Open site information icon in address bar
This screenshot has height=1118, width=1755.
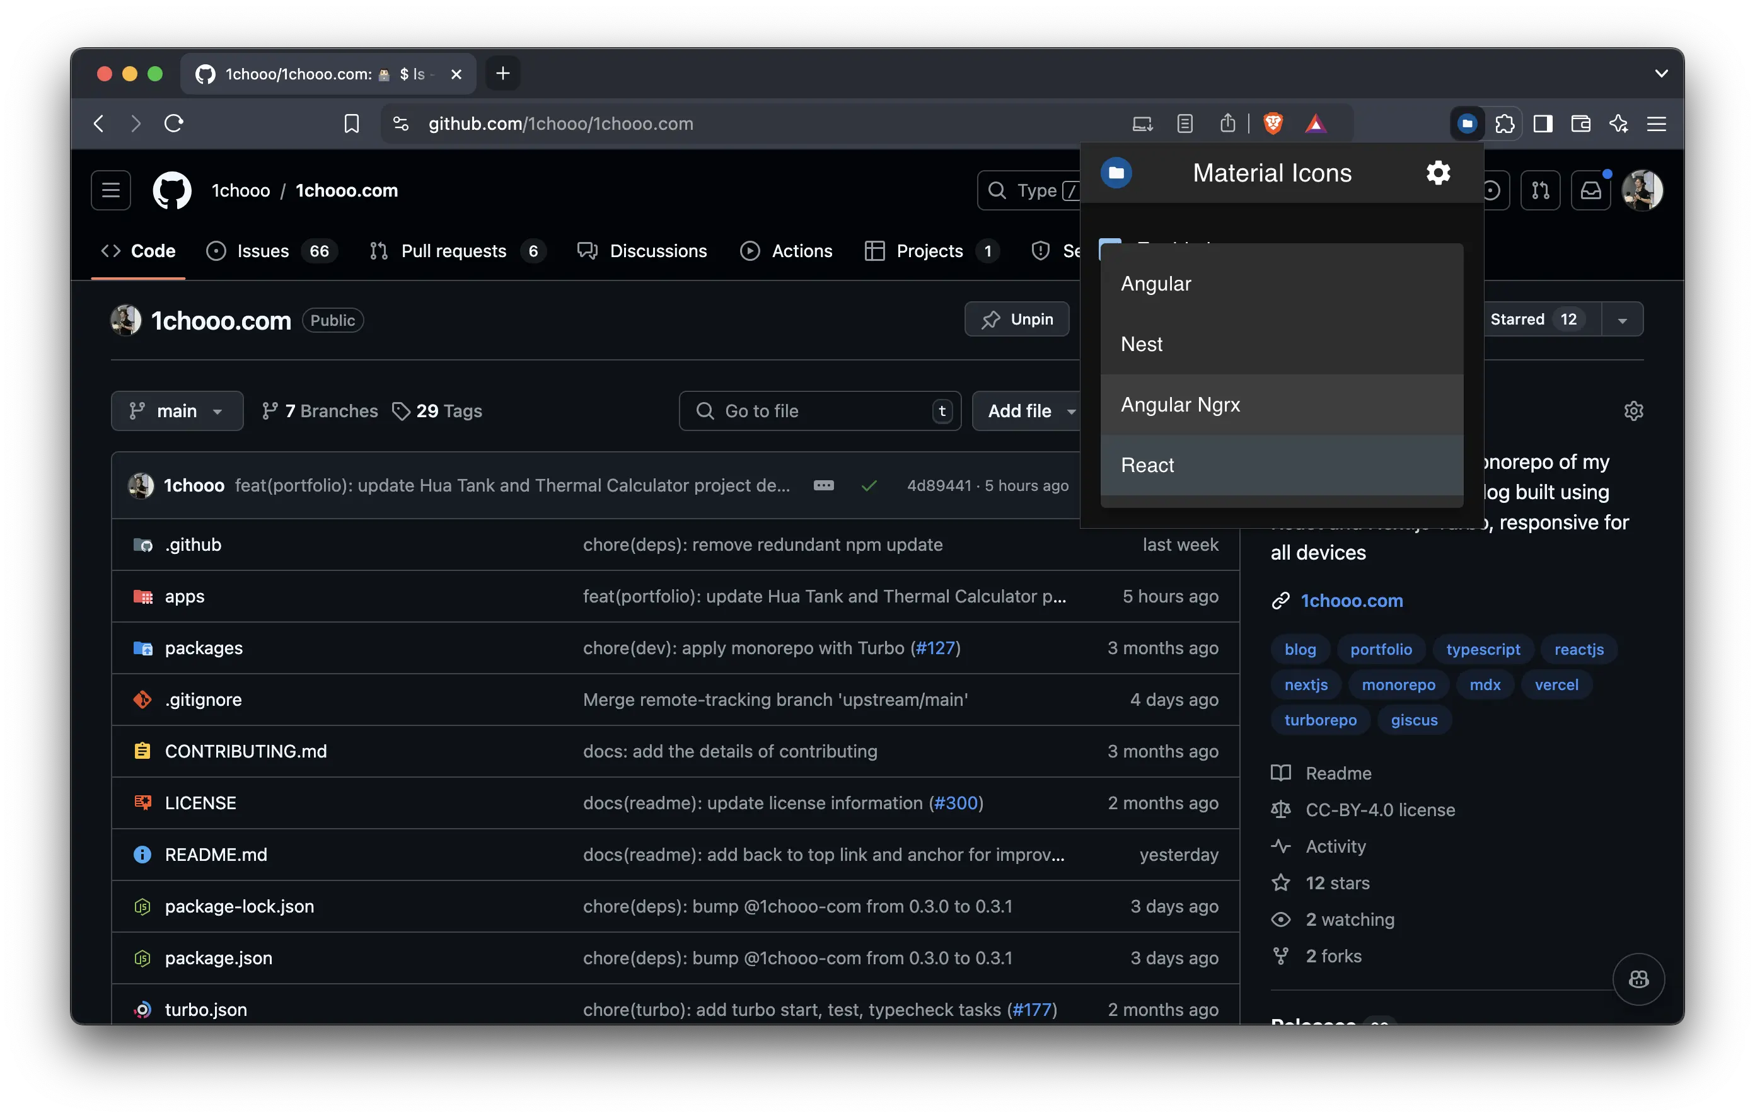401,124
